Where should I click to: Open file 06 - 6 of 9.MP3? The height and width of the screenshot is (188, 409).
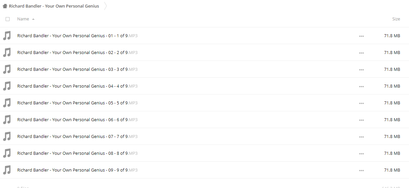(x=77, y=120)
